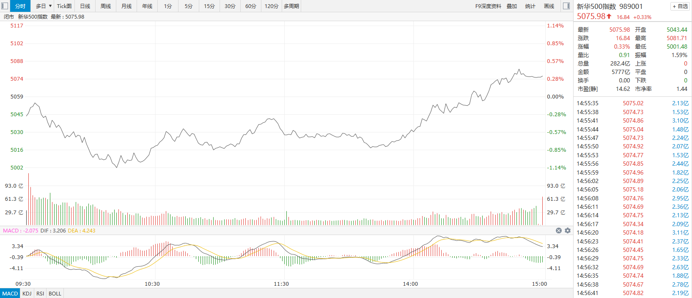Click index name 新华500指数 989001
This screenshot has height=298, width=692.
pos(610,6)
